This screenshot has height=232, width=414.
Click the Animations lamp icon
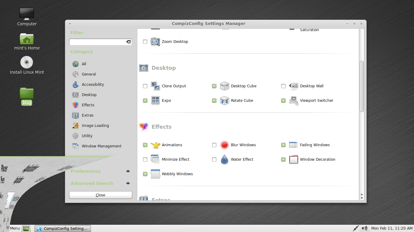(155, 145)
